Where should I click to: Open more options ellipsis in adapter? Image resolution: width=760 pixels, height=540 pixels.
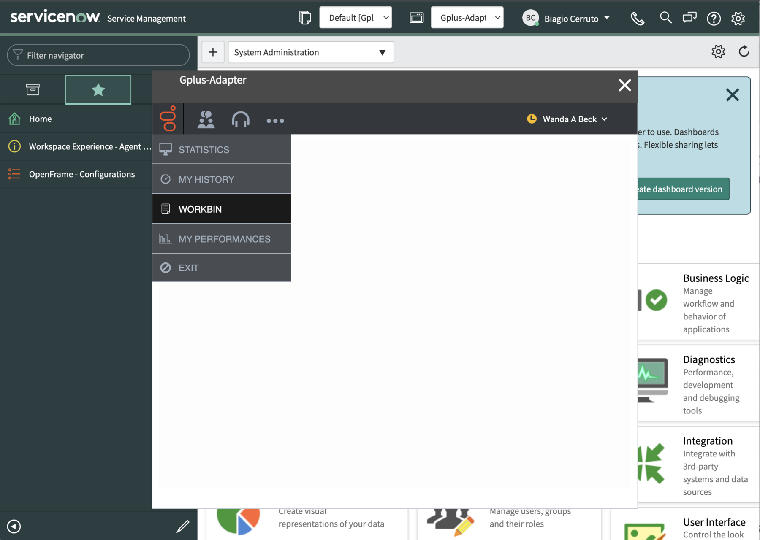275,121
